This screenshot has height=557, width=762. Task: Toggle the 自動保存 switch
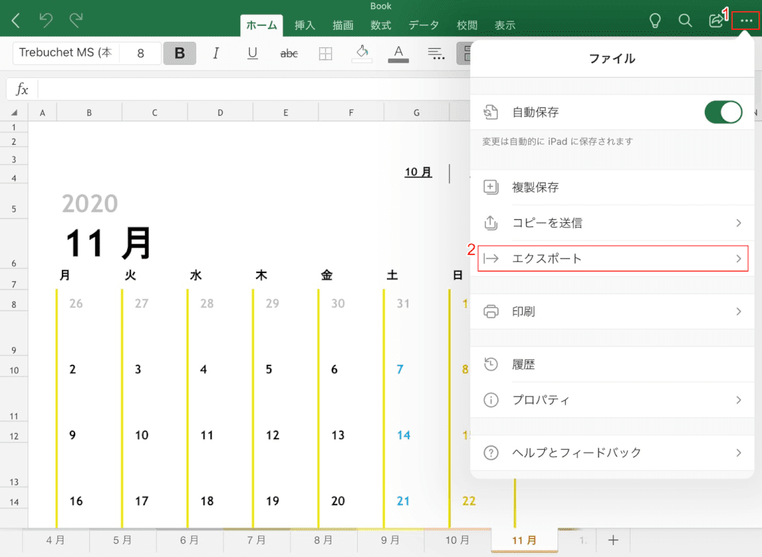[x=723, y=112]
